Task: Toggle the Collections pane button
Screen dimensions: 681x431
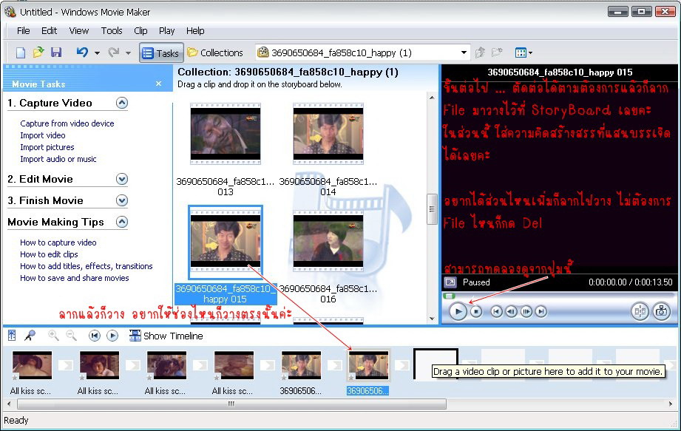Action: point(215,53)
